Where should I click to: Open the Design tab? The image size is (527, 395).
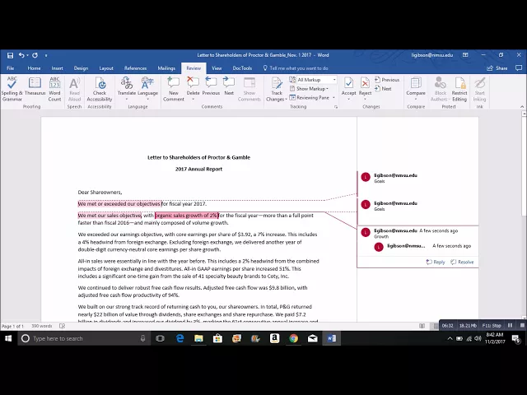tap(81, 68)
